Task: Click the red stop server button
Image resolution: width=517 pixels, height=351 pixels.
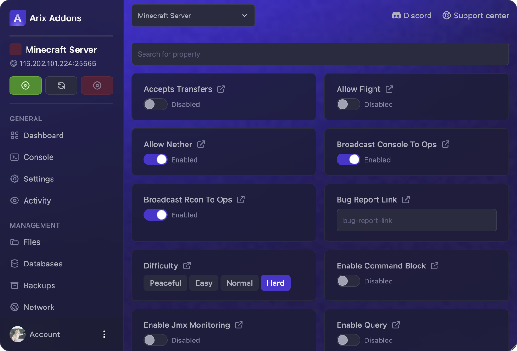Action: click(x=97, y=86)
